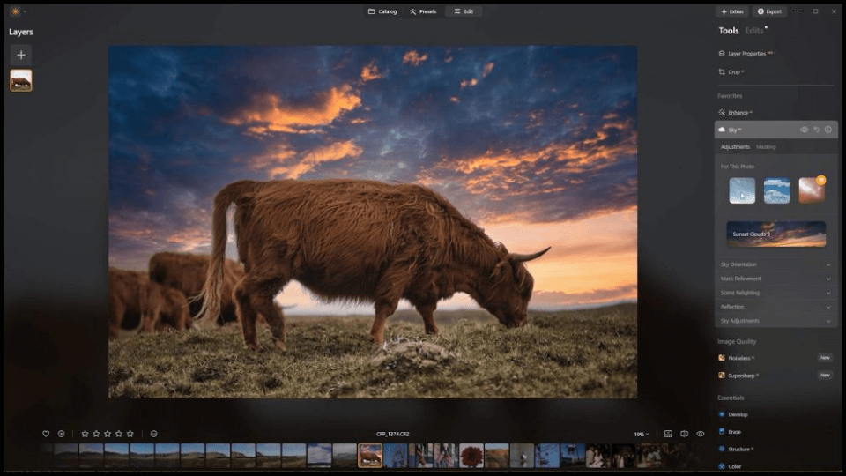Rate the photo two stars
The width and height of the screenshot is (846, 476).
[96, 434]
